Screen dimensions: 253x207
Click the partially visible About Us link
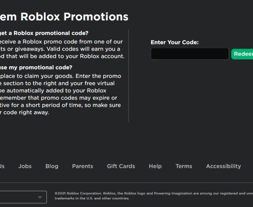point(2,166)
